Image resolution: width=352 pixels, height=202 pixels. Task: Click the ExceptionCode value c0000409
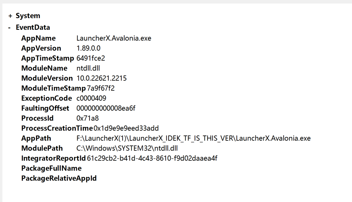point(91,98)
